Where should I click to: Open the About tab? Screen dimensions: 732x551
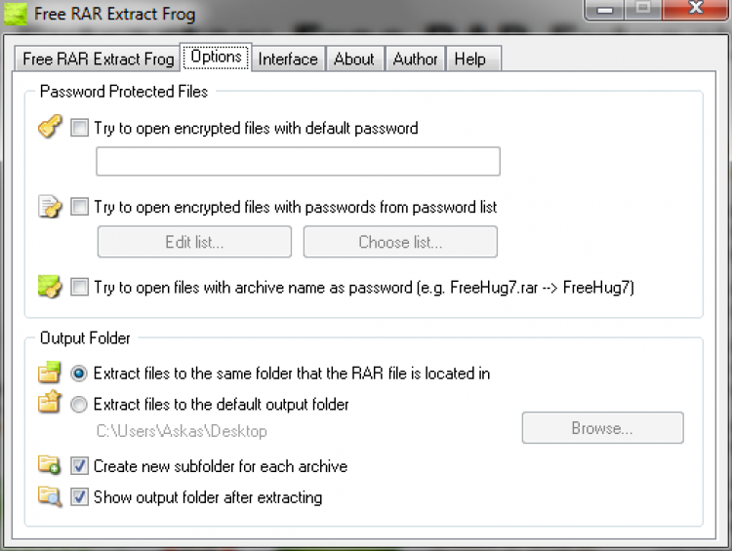(x=353, y=59)
